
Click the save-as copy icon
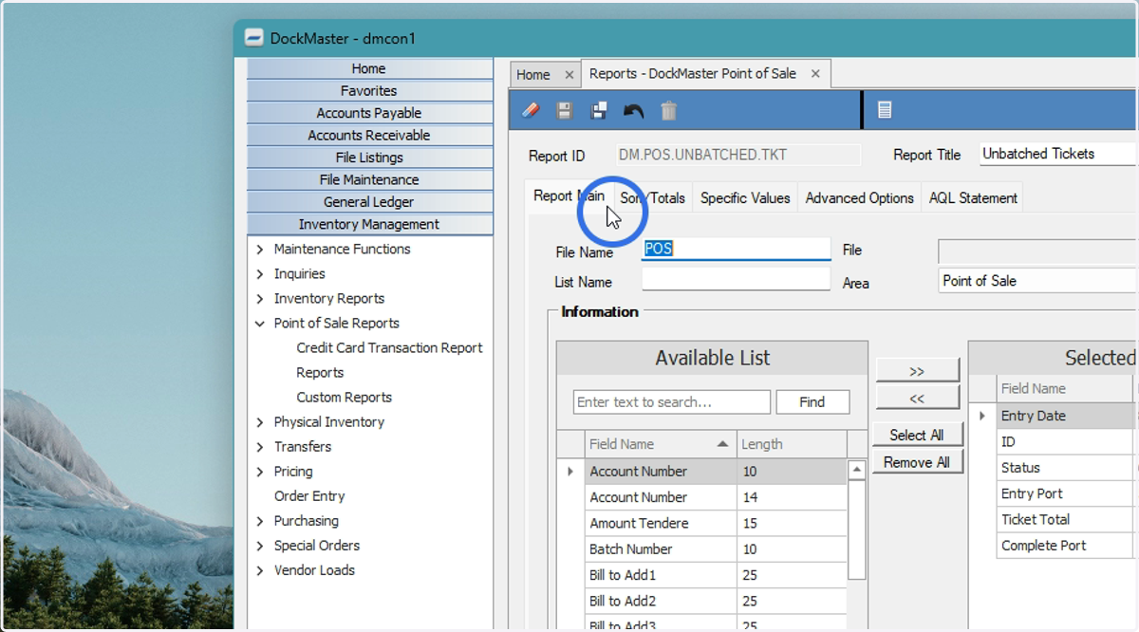tap(599, 111)
